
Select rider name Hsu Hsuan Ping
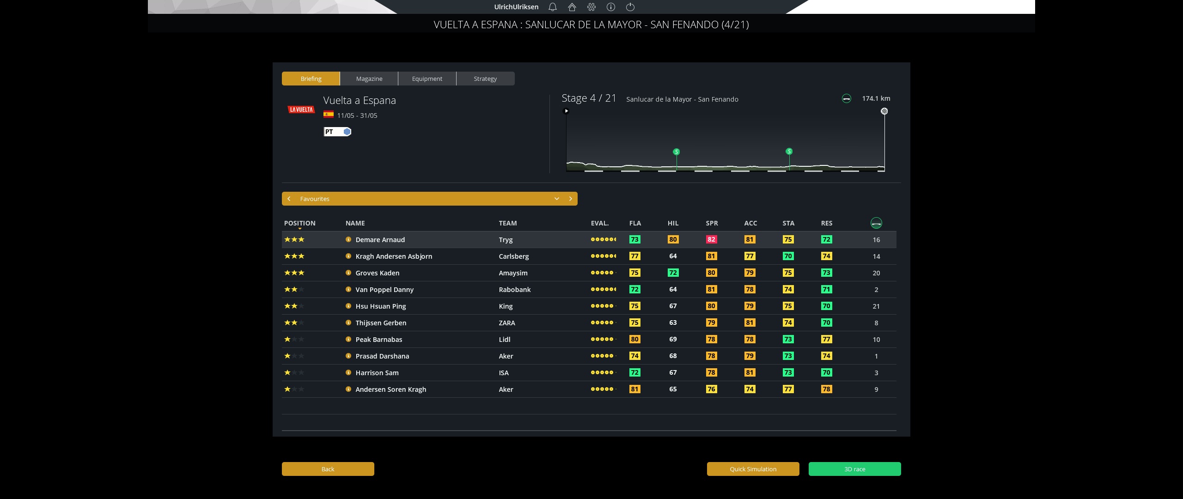(381, 306)
